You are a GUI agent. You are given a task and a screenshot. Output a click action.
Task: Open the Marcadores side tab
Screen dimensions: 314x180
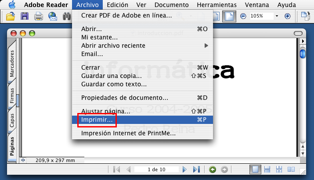pyautogui.click(x=12, y=64)
